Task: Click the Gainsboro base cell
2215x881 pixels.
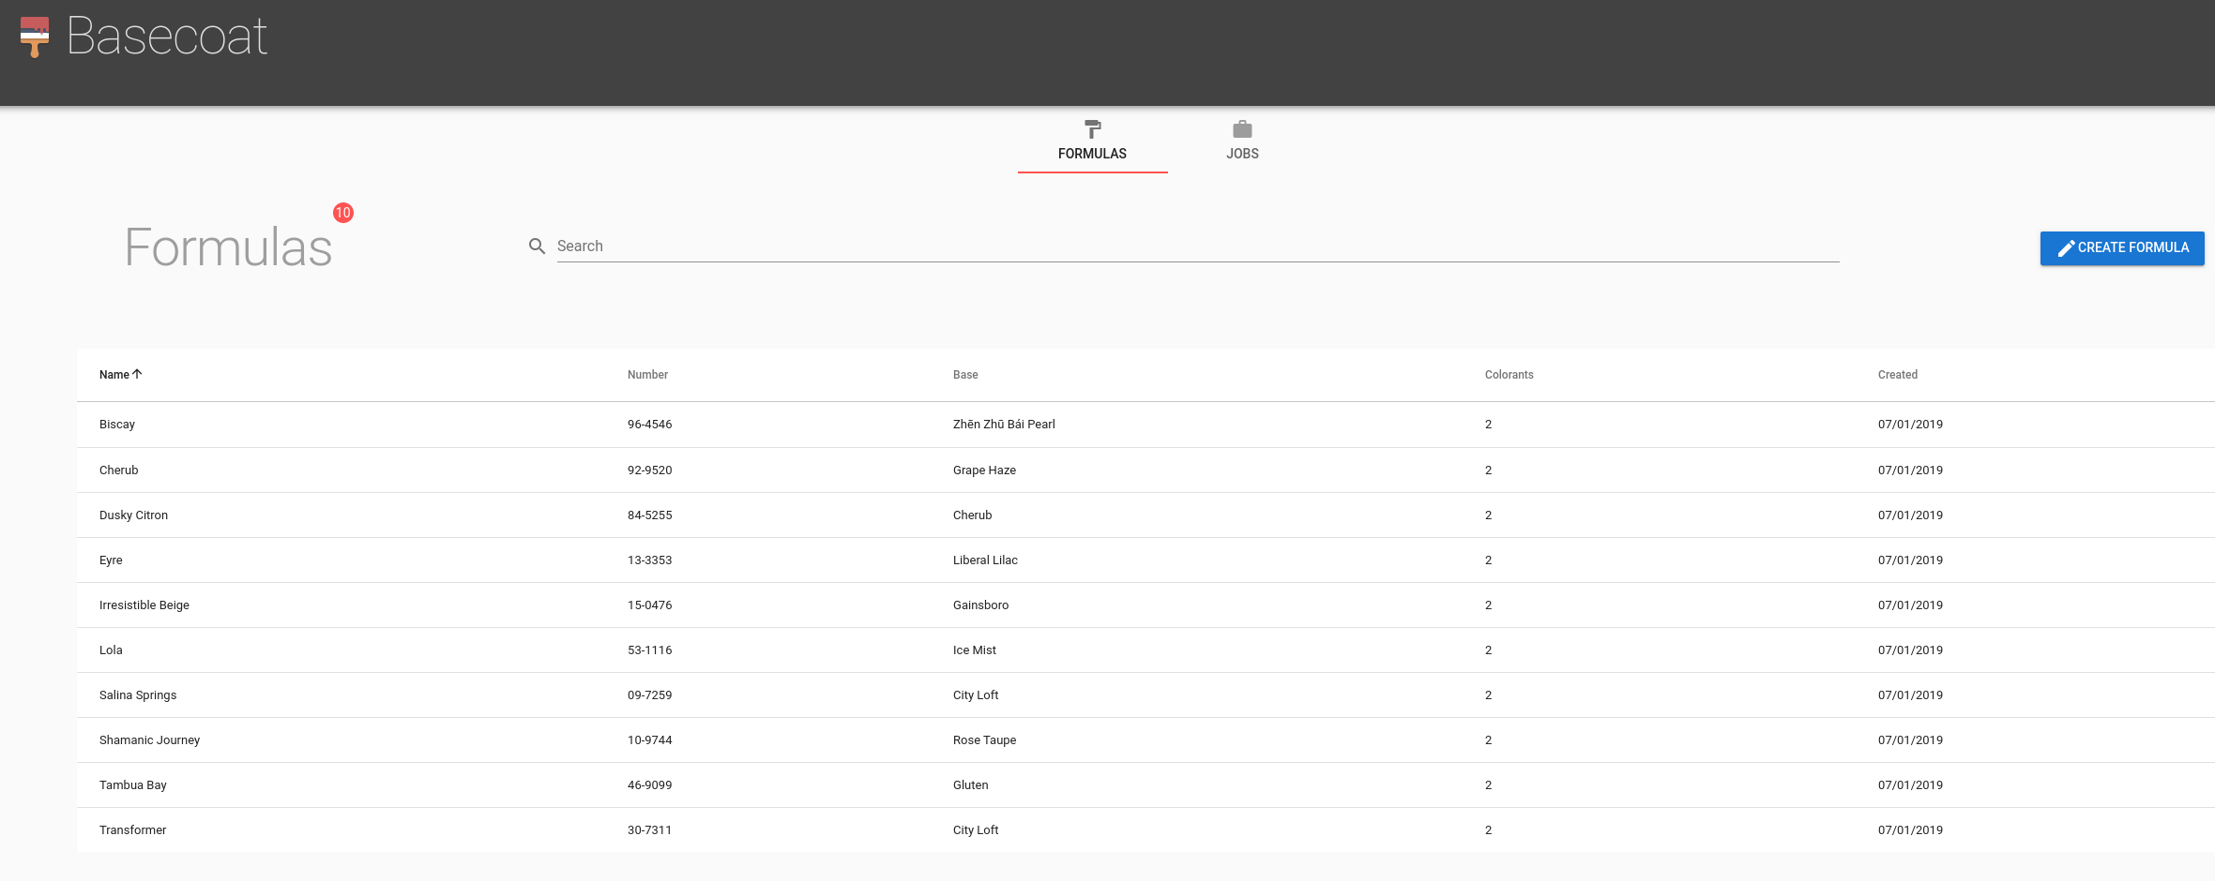Action: click(980, 605)
